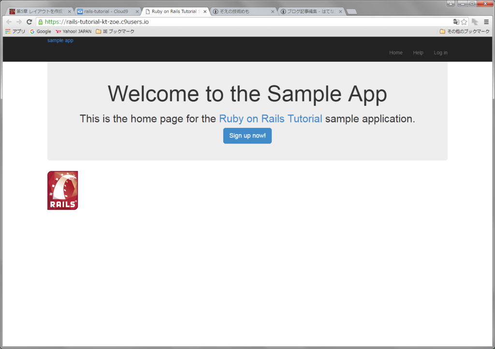
Task: Click the extension icon beside the star
Action: coord(475,22)
